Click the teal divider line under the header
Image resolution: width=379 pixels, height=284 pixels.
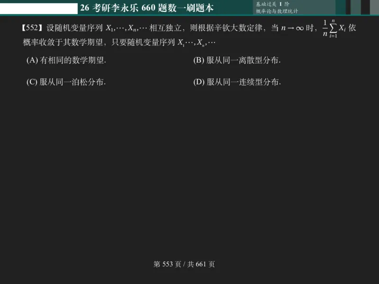click(x=189, y=16)
